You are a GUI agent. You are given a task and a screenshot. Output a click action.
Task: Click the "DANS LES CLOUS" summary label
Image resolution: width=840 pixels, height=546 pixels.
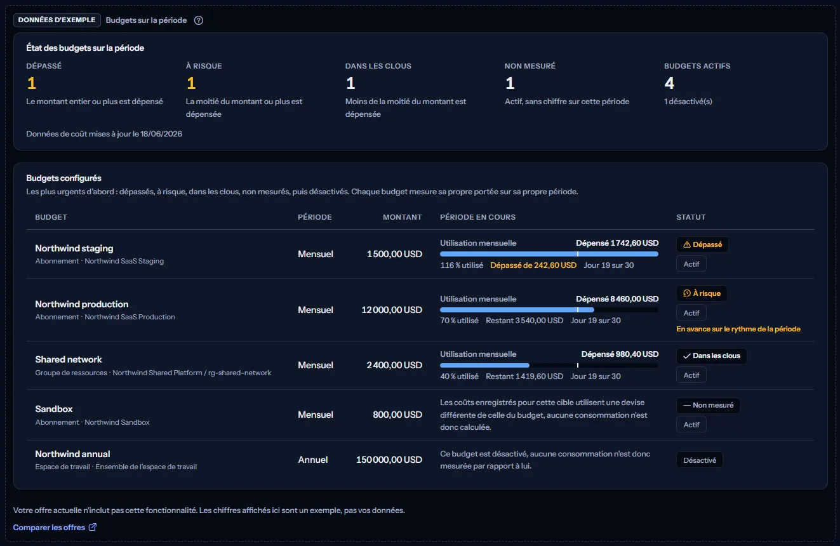(378, 66)
